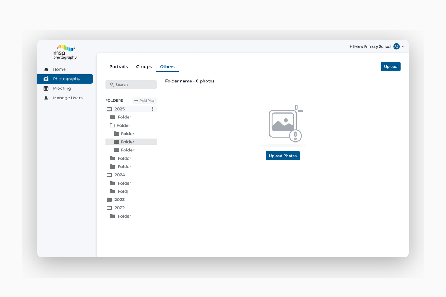Collapse the 2025 year folder

click(x=109, y=109)
